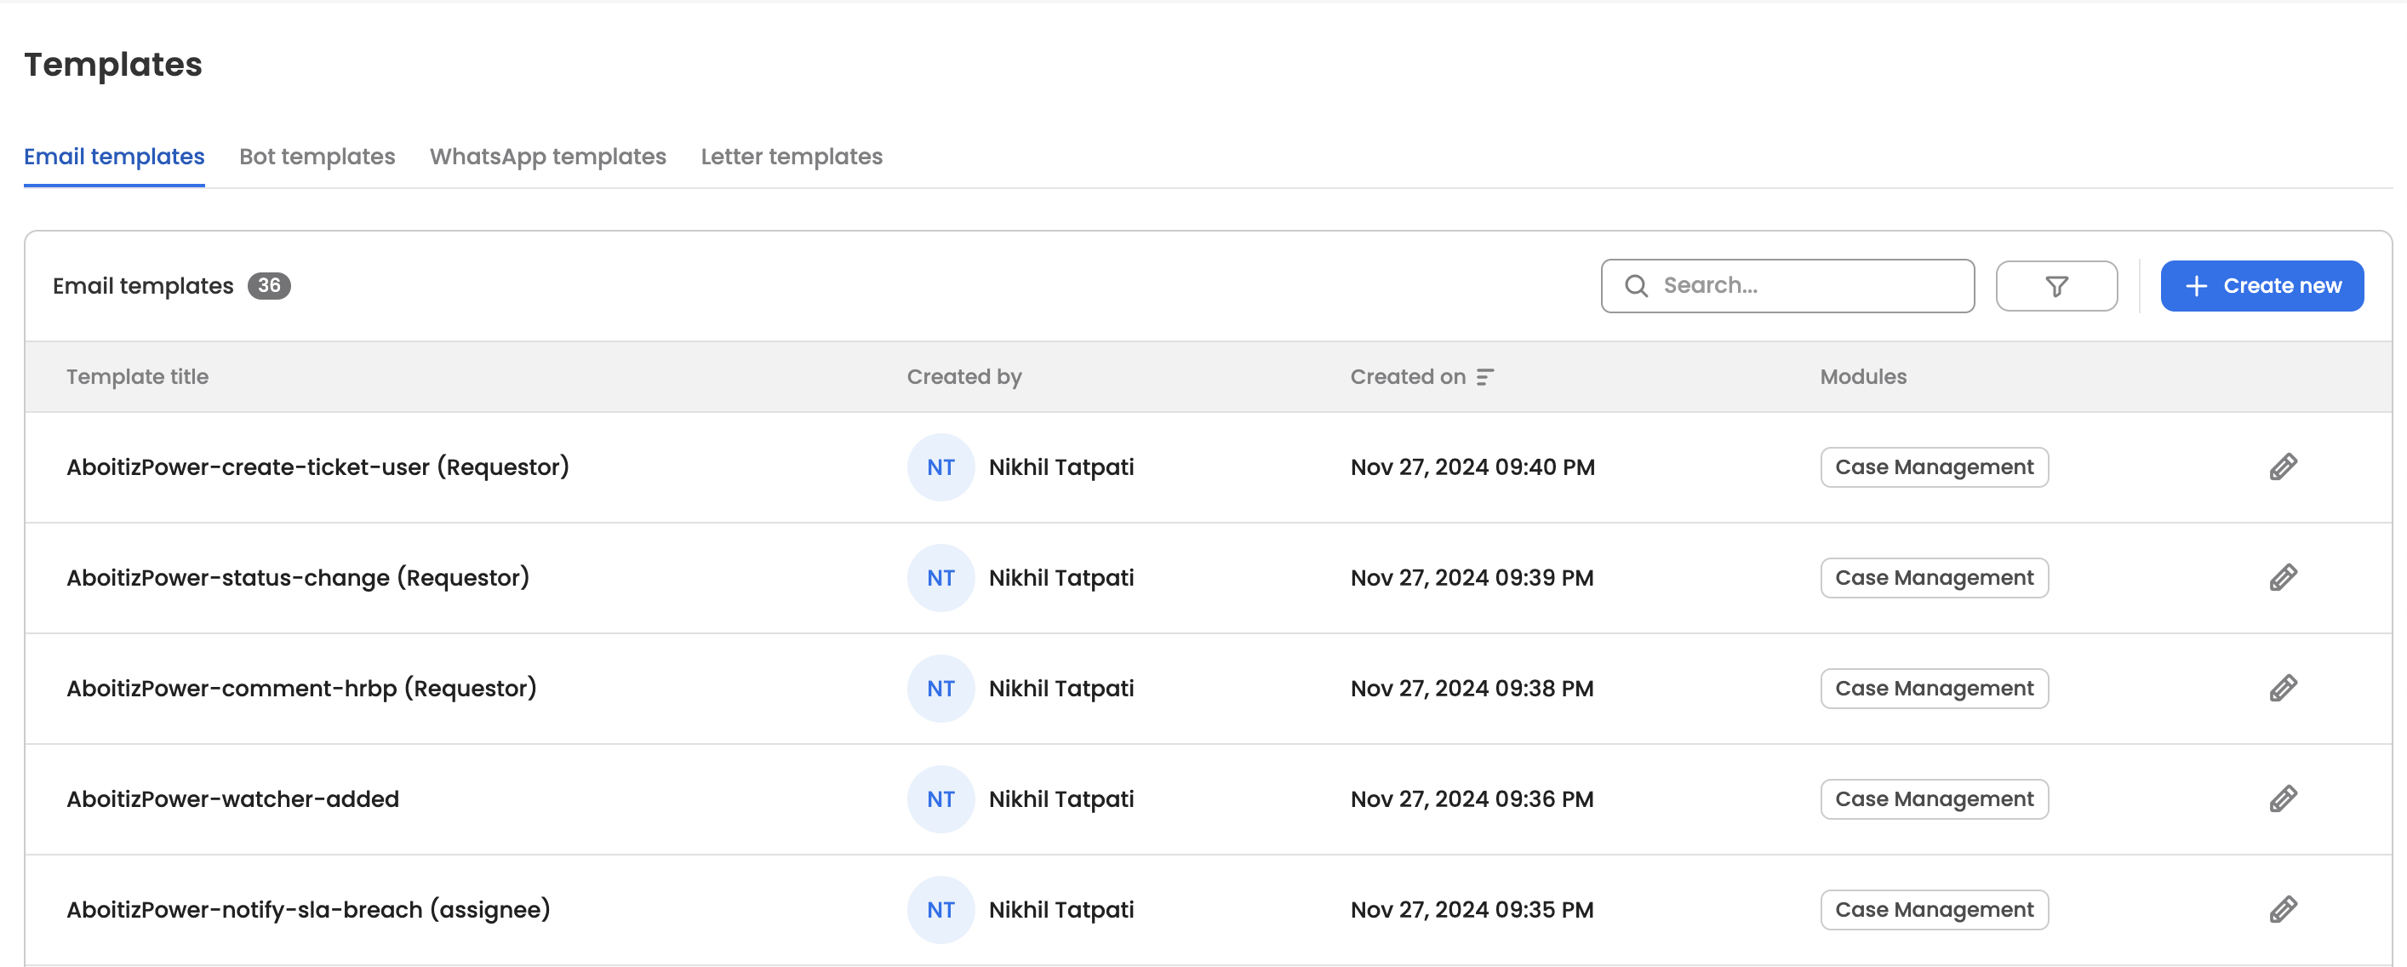Click NT avatar in first row

(x=940, y=467)
